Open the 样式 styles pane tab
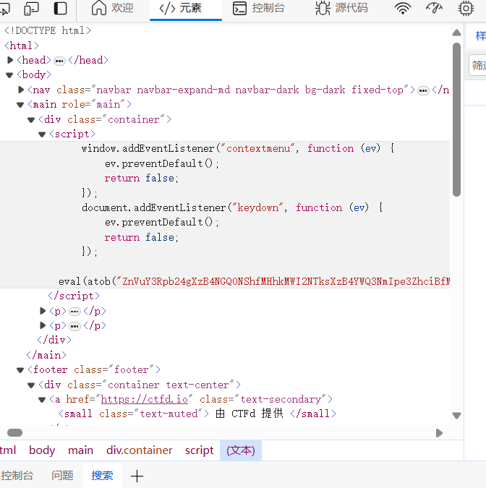The image size is (486, 488). click(480, 35)
